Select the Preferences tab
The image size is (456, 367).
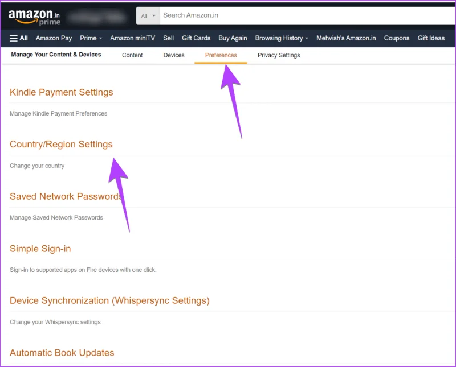pyautogui.click(x=221, y=55)
